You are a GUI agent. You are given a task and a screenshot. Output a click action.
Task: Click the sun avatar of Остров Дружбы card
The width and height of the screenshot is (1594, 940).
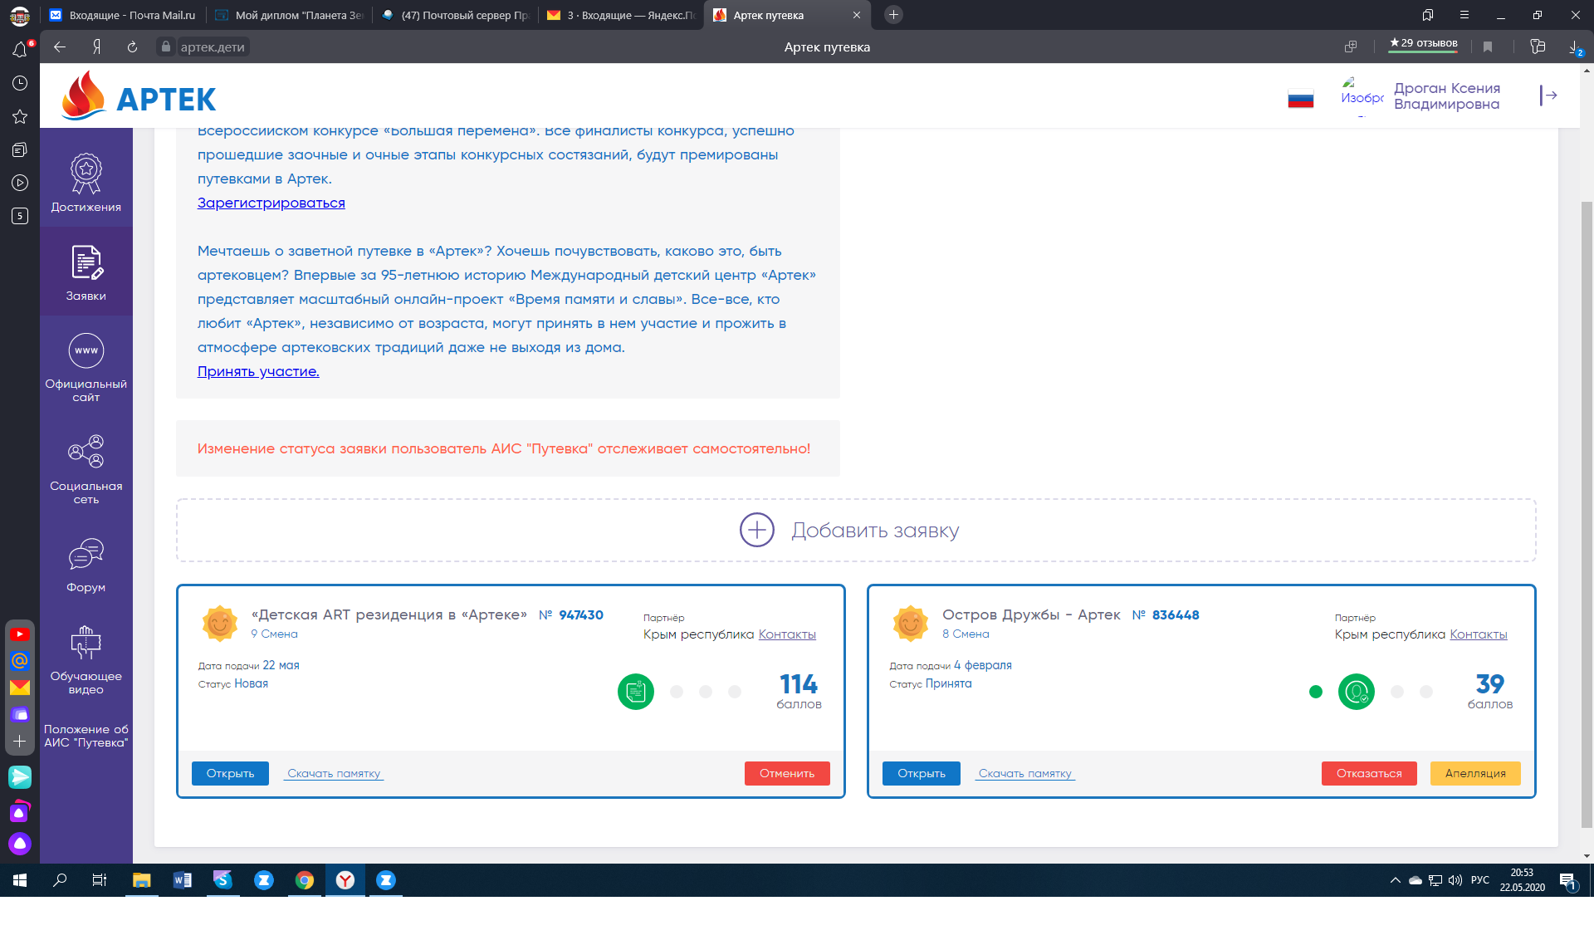tap(911, 623)
